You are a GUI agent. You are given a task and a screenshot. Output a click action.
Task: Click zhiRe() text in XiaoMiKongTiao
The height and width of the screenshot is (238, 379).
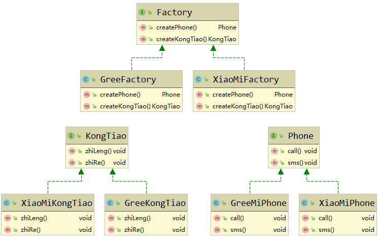coord(30,230)
